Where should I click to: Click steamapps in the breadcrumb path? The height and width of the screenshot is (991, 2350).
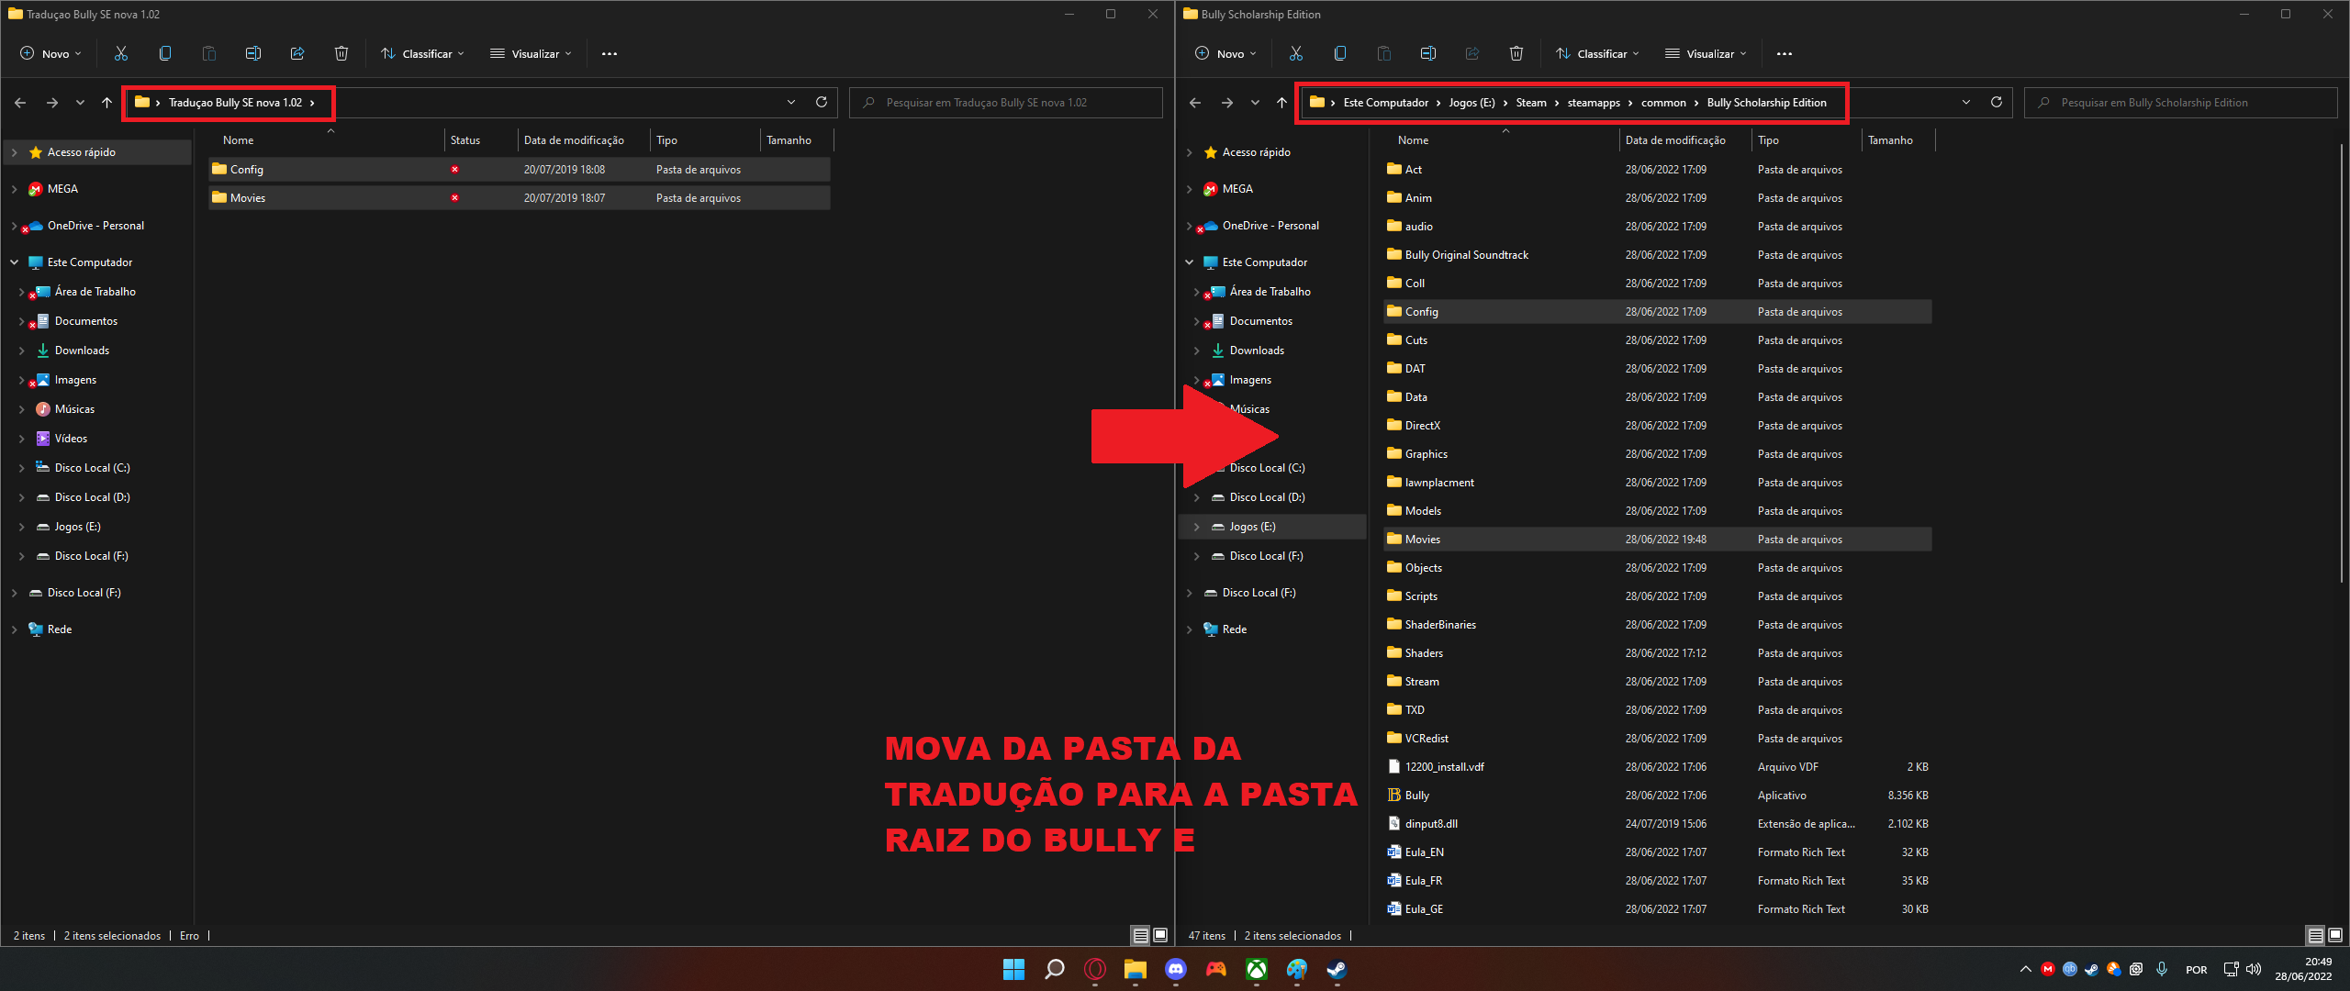pos(1593,103)
